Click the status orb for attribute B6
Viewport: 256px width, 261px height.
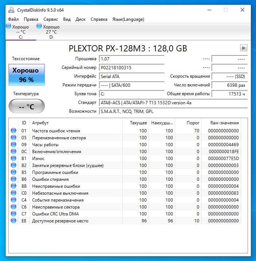pyautogui.click(x=14, y=179)
